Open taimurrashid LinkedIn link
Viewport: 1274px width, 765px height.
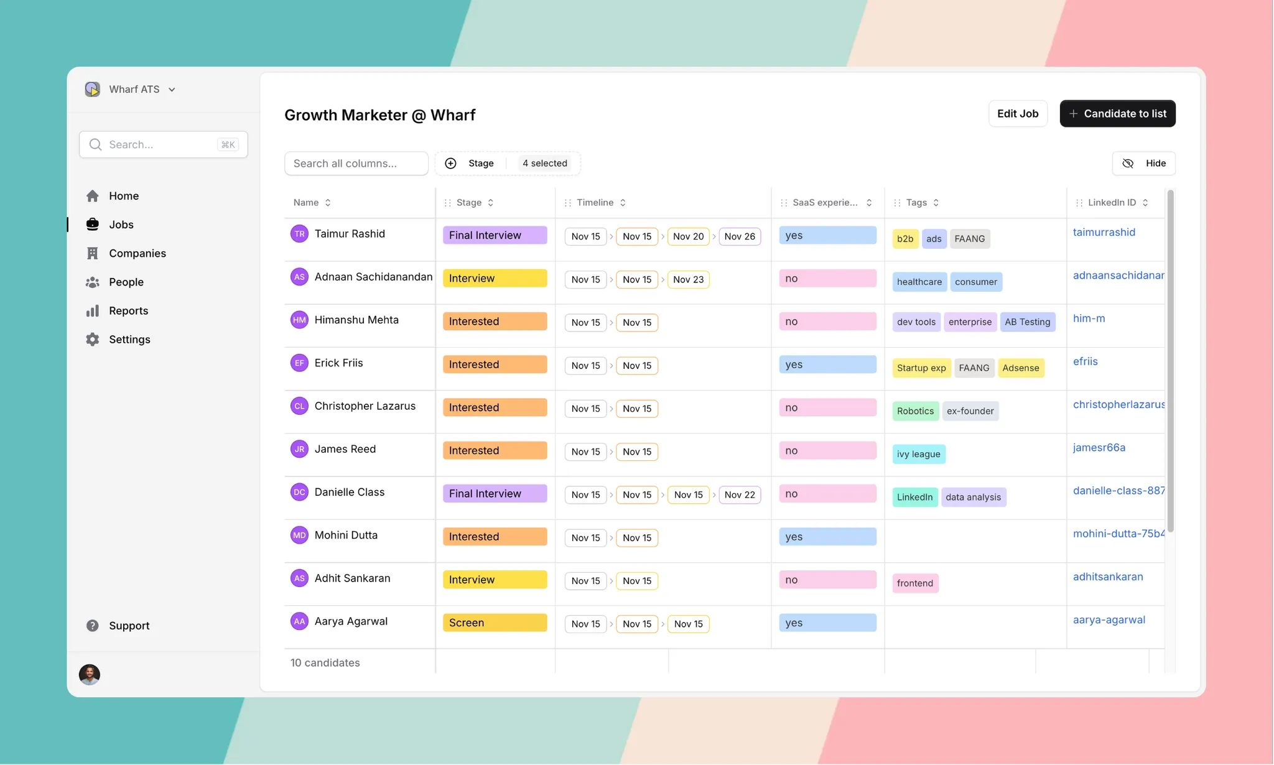(1104, 233)
